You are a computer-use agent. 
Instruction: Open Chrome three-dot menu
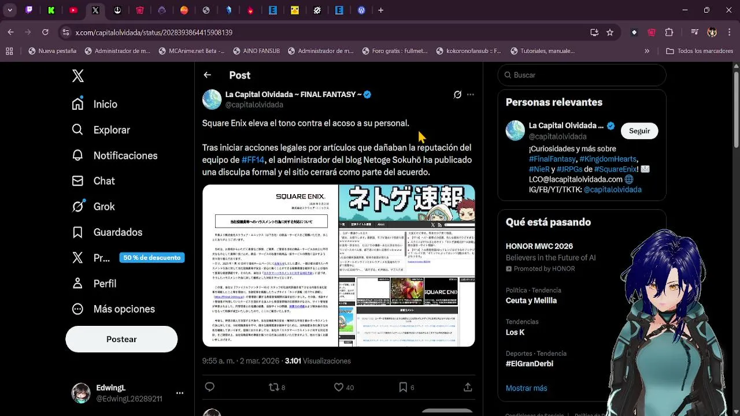[729, 32]
